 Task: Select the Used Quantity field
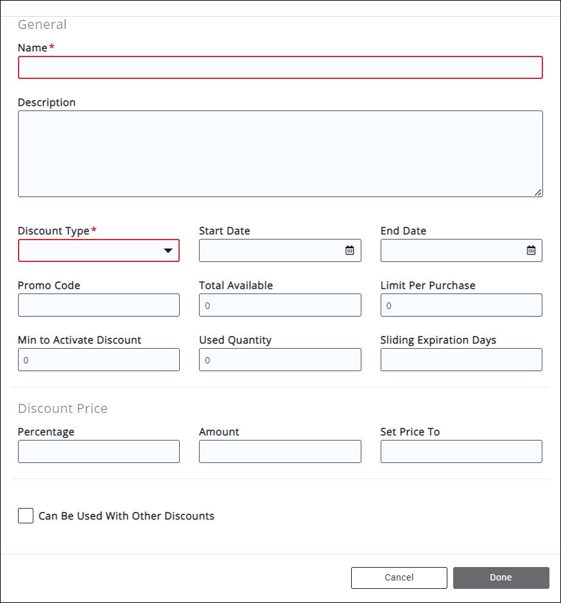click(x=280, y=360)
